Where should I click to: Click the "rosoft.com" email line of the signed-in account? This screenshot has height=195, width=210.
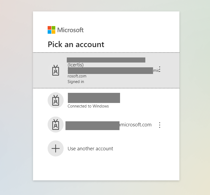(x=77, y=76)
